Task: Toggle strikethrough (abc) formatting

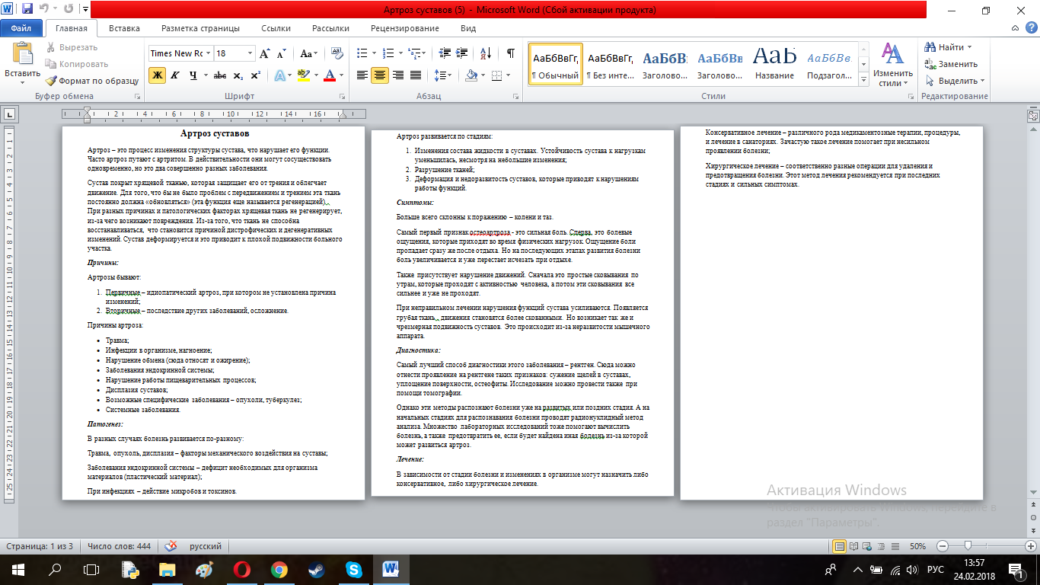Action: pyautogui.click(x=220, y=75)
